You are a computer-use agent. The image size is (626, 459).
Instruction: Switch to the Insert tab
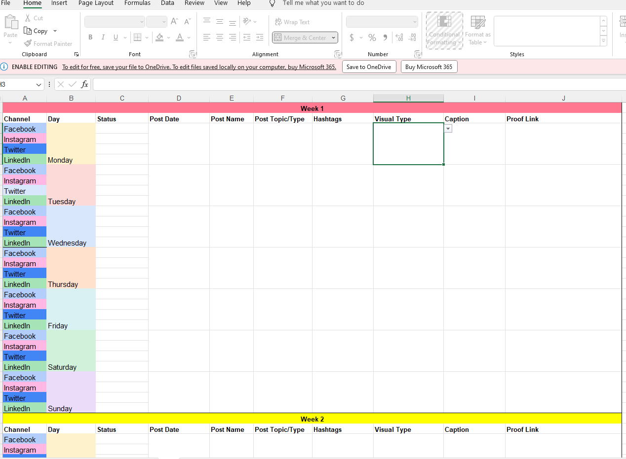59,3
